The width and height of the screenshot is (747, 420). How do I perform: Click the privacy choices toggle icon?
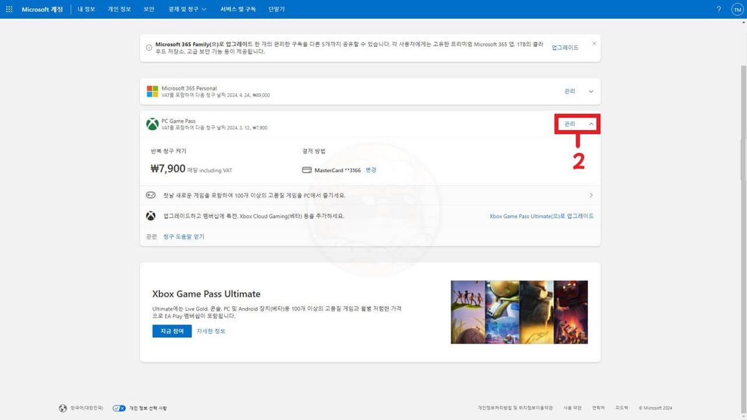coord(120,408)
